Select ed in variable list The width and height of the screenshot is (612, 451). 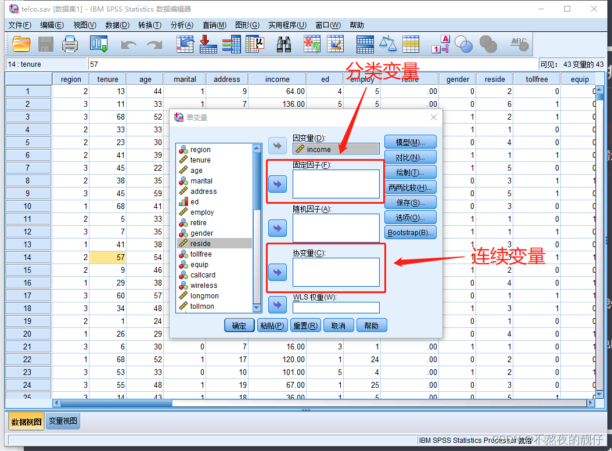coord(214,201)
